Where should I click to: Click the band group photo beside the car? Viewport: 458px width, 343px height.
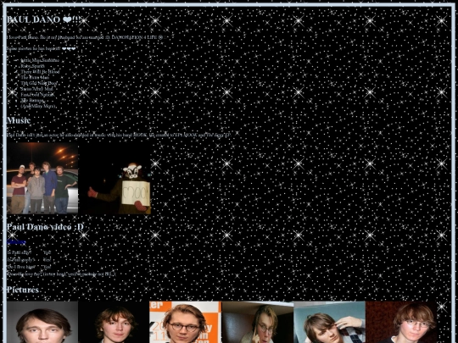tap(42, 178)
